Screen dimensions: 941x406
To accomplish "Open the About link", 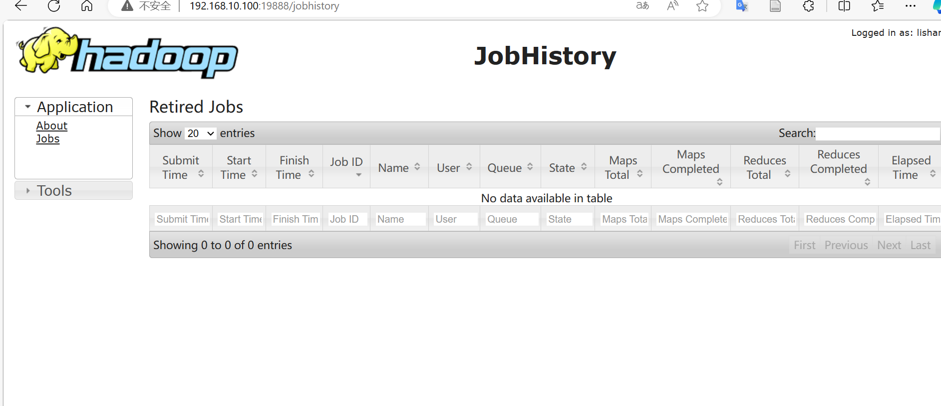I will [x=51, y=126].
